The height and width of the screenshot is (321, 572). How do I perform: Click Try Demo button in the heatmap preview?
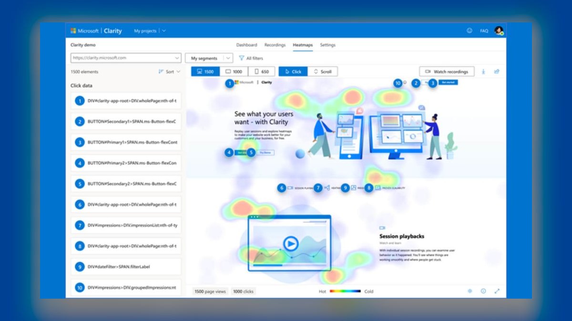point(266,153)
